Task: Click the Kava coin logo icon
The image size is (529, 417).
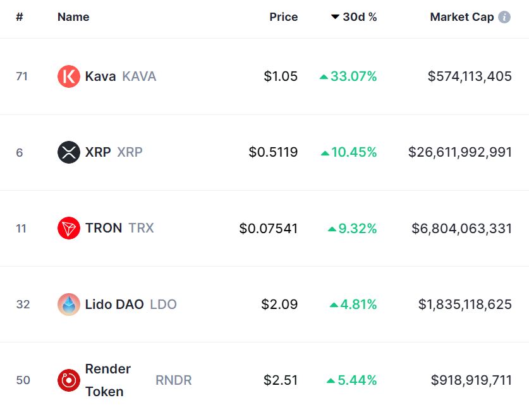Action: tap(69, 76)
